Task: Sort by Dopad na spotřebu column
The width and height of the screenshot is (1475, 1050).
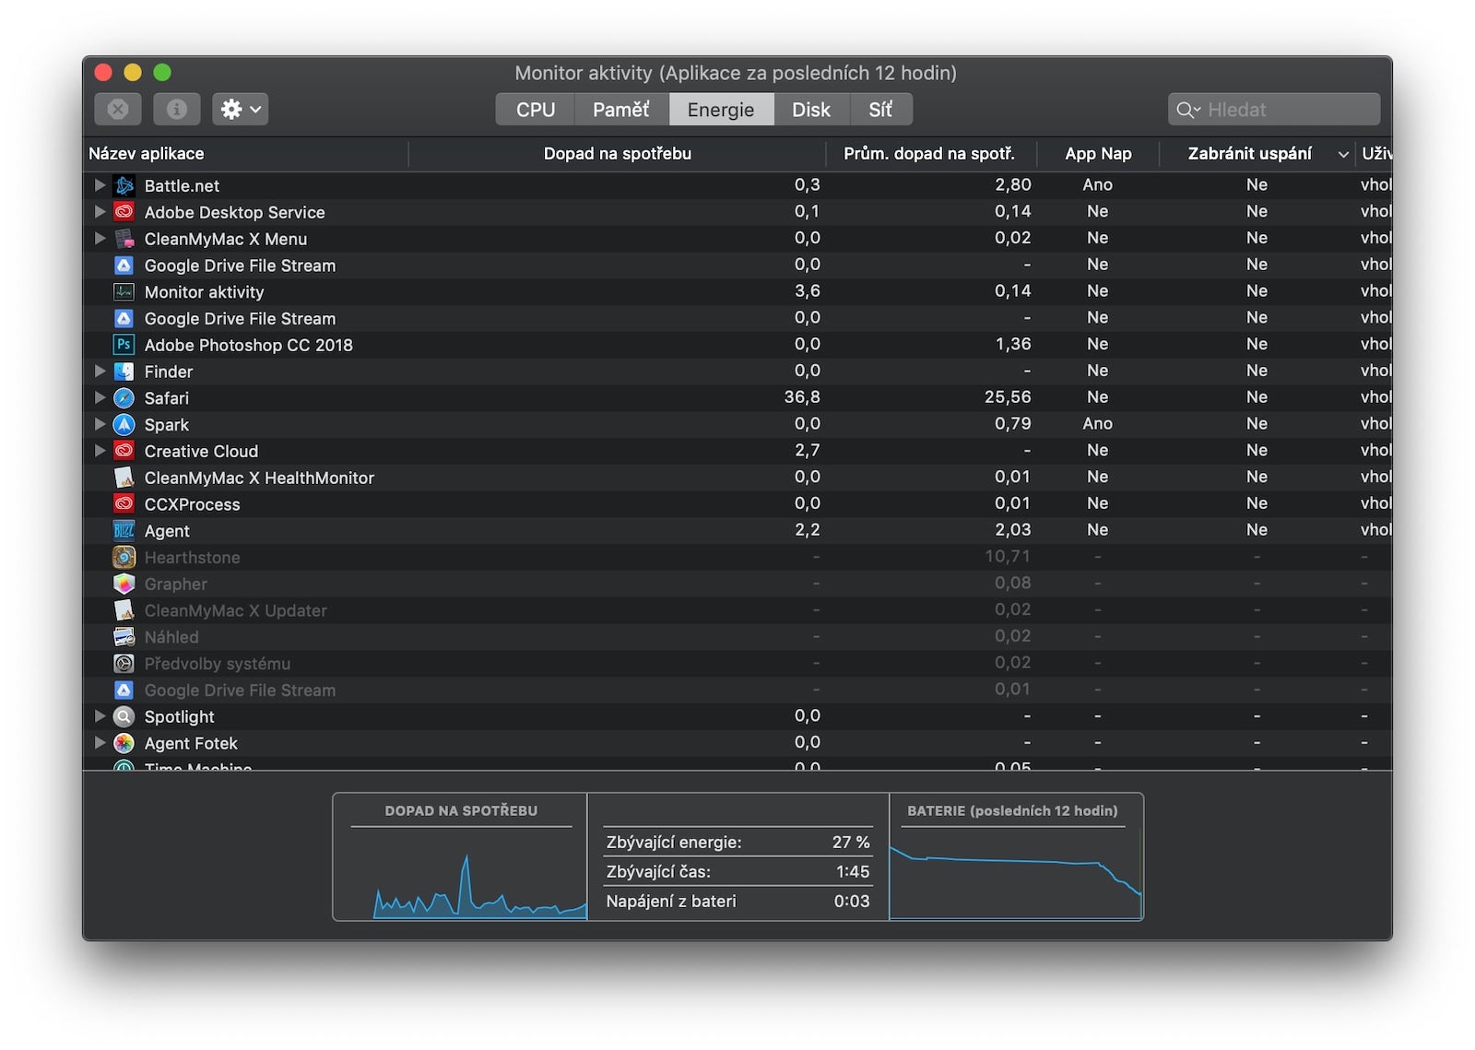Action: coord(617,154)
